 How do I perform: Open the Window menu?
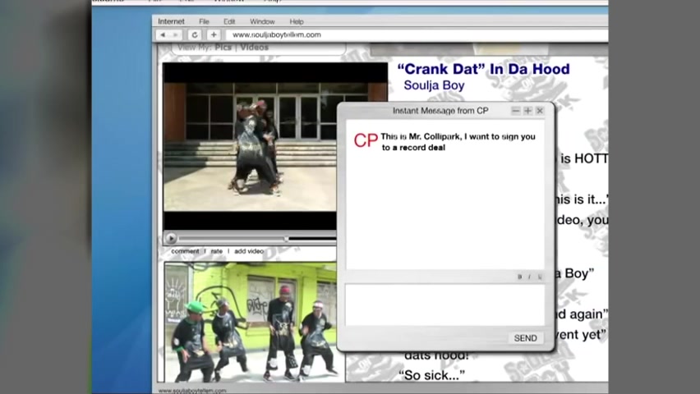262,21
